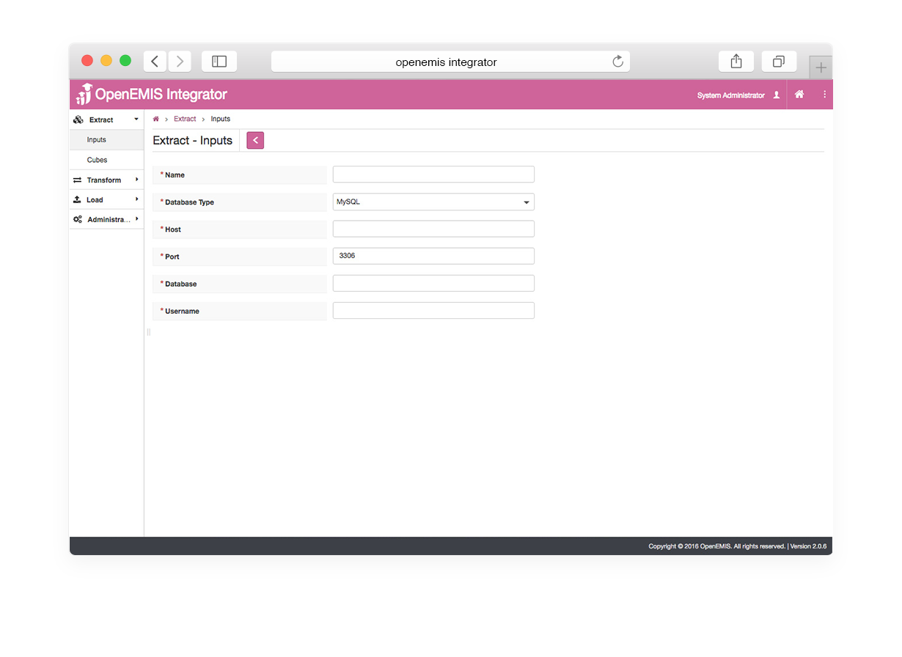Click the Port field label

172,257
